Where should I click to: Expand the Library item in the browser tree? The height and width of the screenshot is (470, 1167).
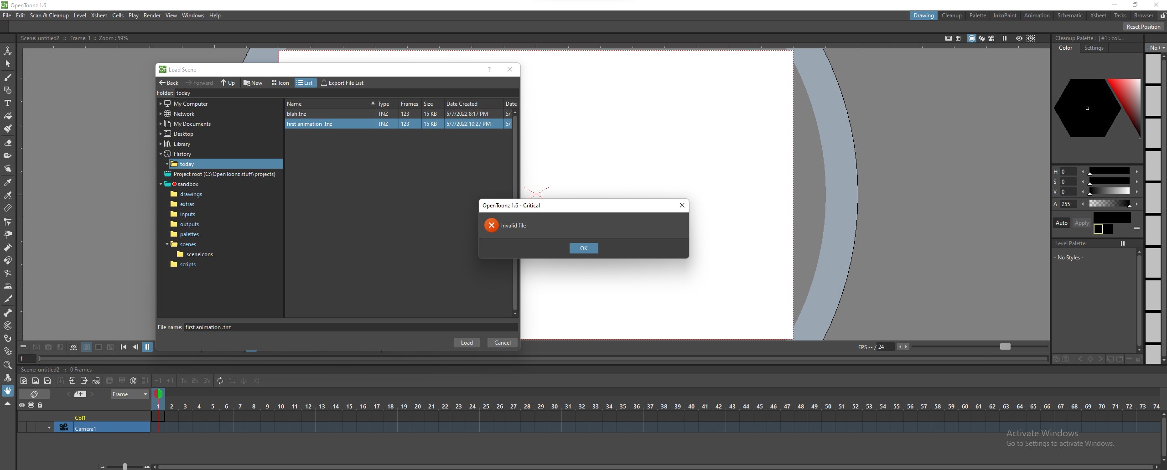160,144
